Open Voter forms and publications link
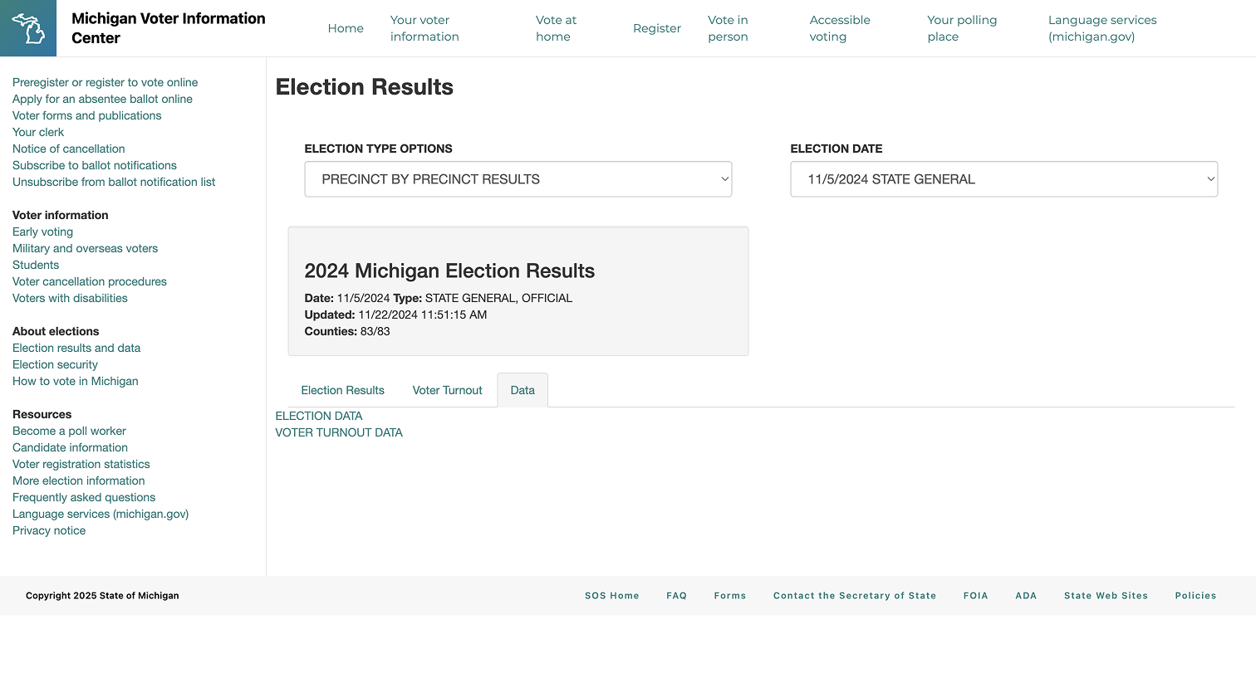The height and width of the screenshot is (683, 1256). pyautogui.click(x=87, y=115)
